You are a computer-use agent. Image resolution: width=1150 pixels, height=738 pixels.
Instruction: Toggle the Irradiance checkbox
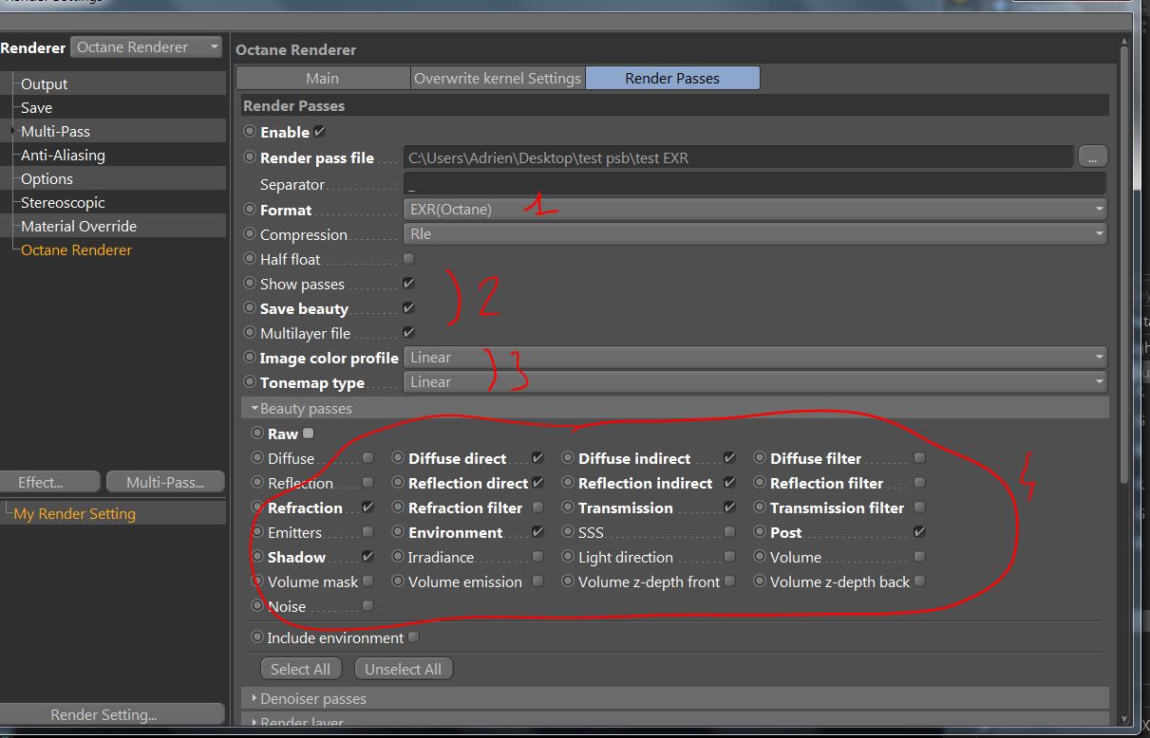pos(538,556)
